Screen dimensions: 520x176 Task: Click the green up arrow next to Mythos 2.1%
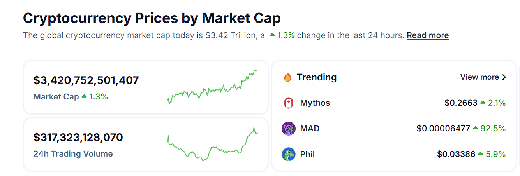[483, 103]
